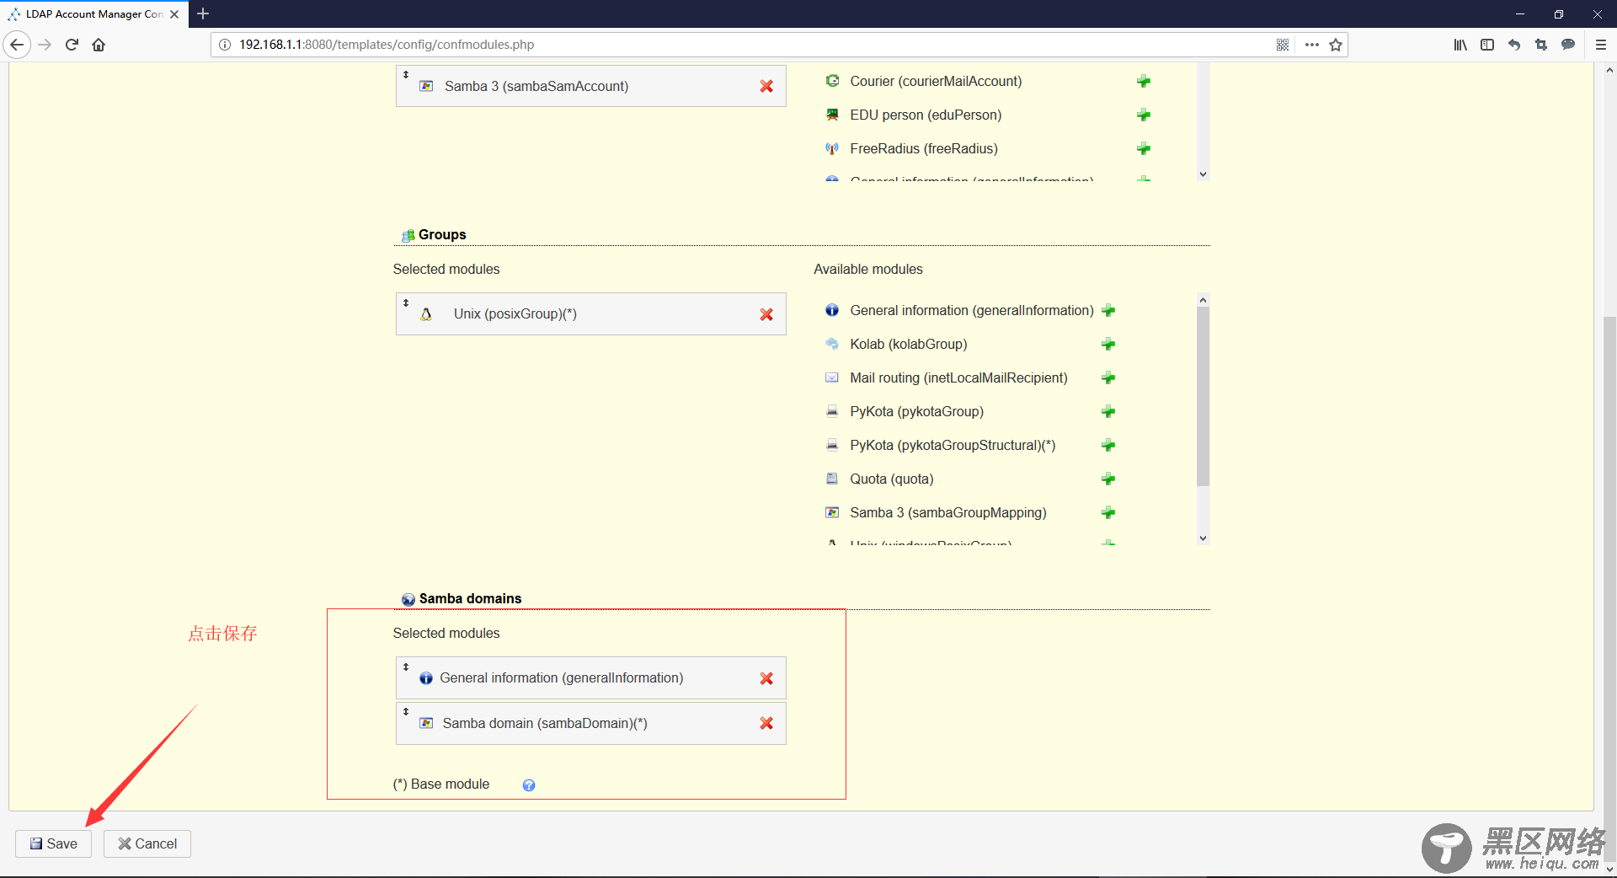Click sort handle of General information row
Screen dimensions: 1617x878
pyautogui.click(x=406, y=667)
